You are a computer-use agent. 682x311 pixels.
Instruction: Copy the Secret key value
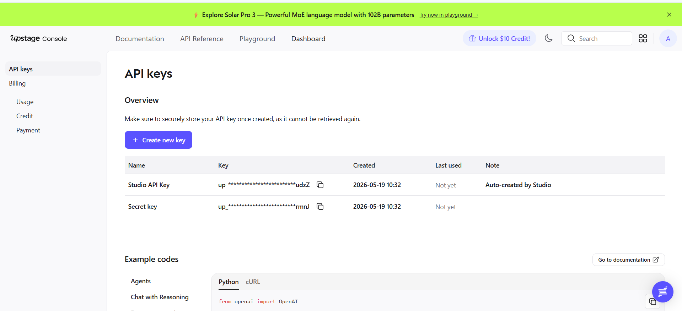tap(320, 206)
